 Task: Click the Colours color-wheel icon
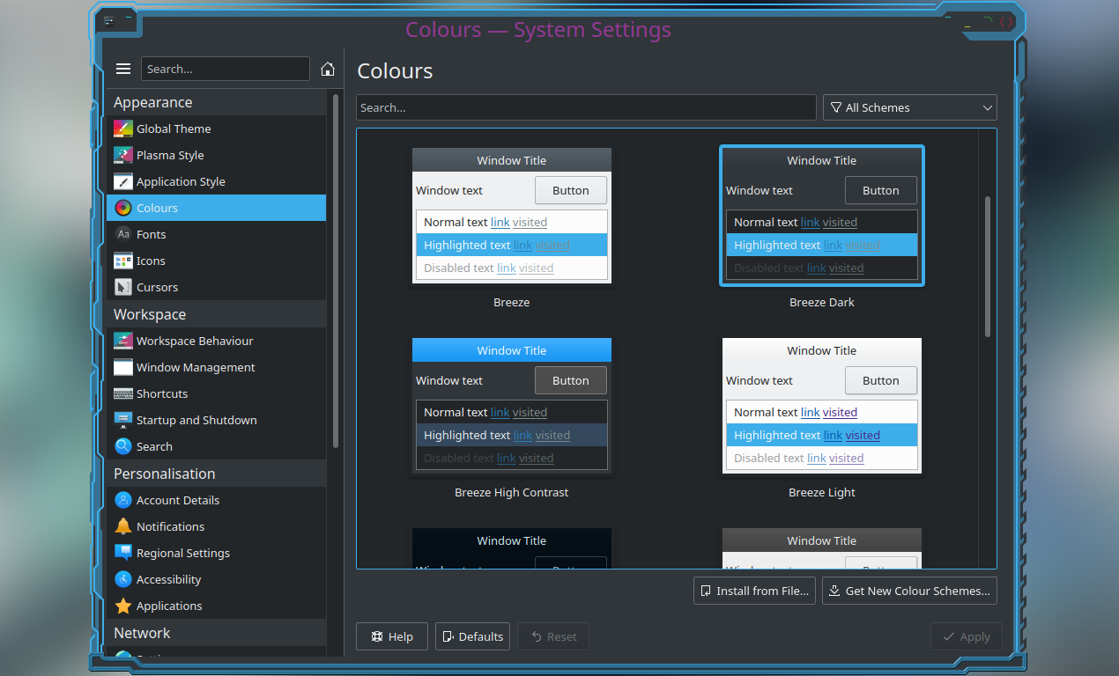123,208
